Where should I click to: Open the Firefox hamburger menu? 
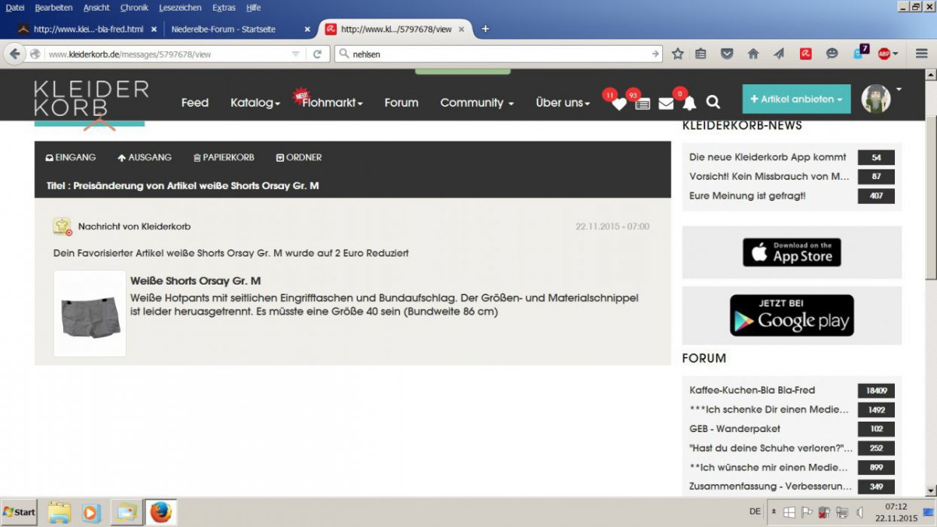click(921, 53)
